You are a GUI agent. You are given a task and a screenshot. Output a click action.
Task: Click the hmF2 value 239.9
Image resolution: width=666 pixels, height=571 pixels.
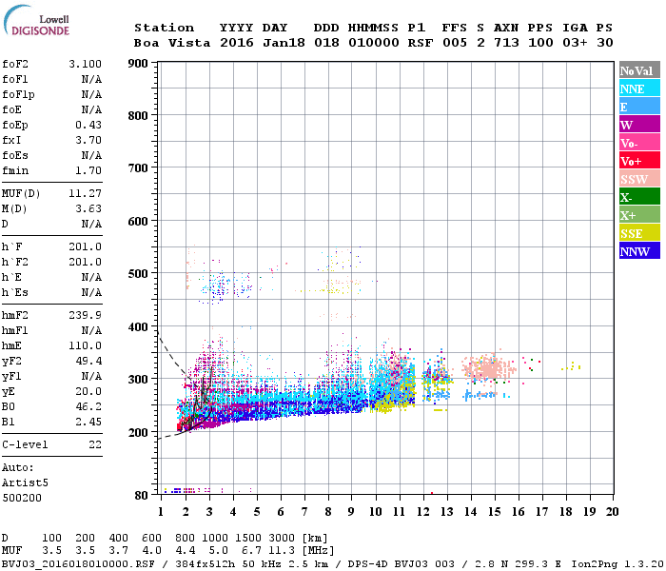tap(85, 316)
